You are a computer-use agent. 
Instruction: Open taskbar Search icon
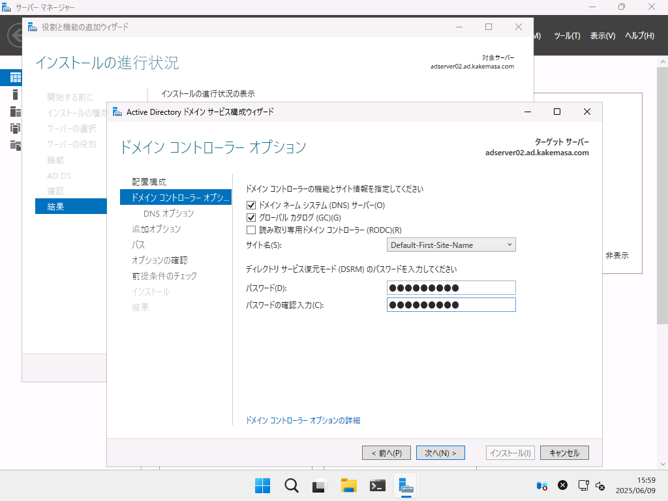(x=292, y=485)
